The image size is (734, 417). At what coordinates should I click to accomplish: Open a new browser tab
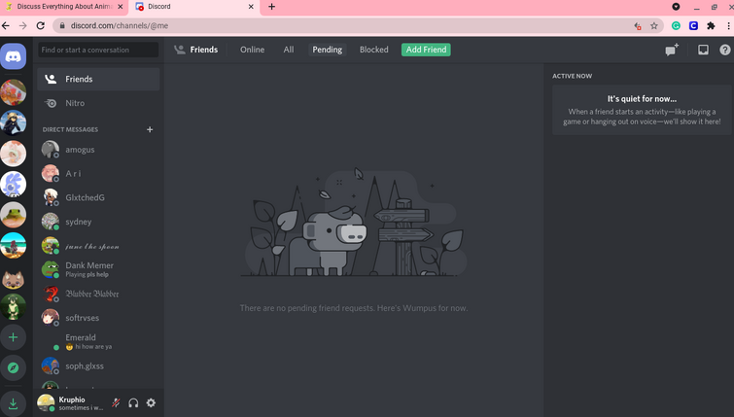(271, 7)
